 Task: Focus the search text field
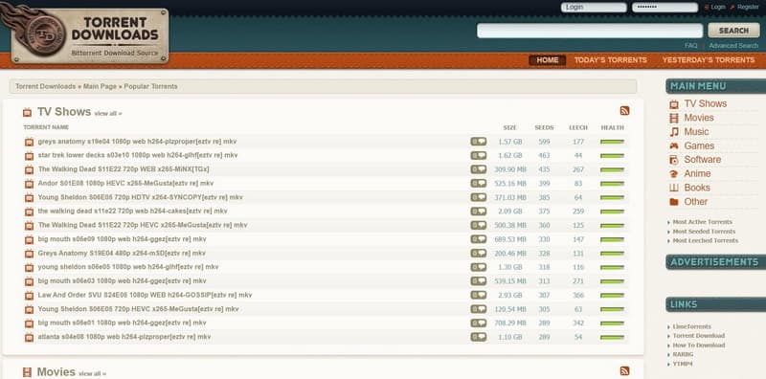(590, 31)
